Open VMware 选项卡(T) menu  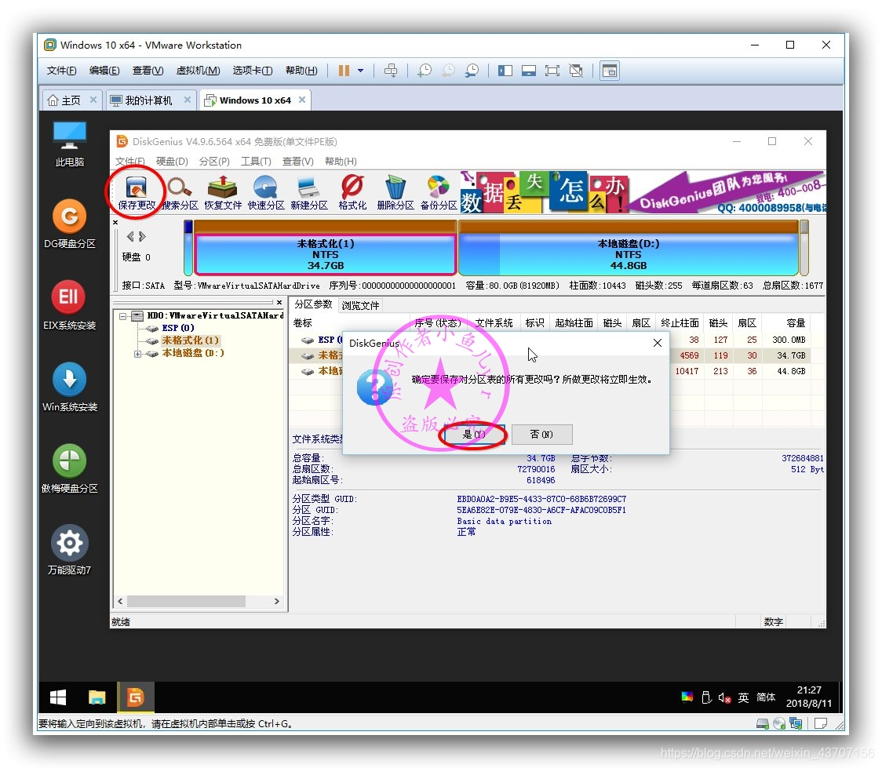pyautogui.click(x=253, y=71)
